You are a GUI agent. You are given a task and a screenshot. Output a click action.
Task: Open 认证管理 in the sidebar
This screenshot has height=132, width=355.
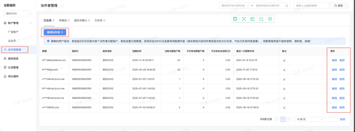(x=13, y=67)
